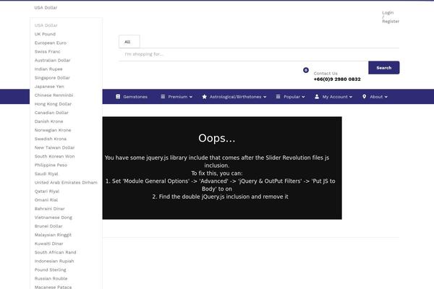Select South Korean Won currency

[x=54, y=156]
